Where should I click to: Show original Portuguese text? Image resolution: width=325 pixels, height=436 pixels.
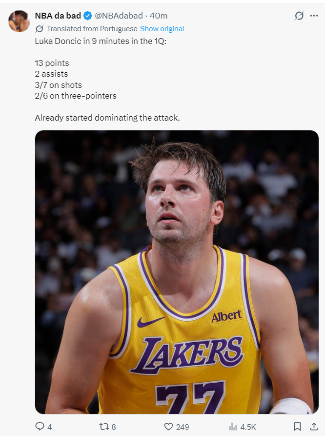(x=162, y=29)
